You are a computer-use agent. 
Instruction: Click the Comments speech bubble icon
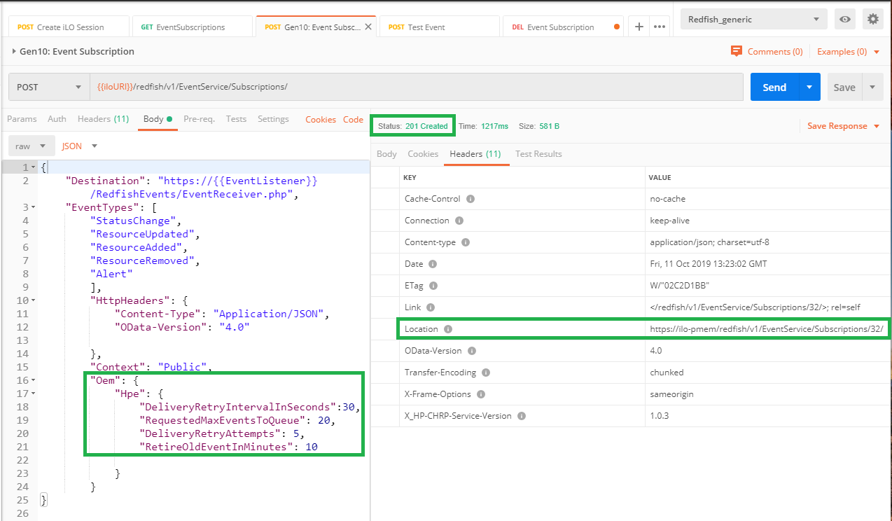736,51
